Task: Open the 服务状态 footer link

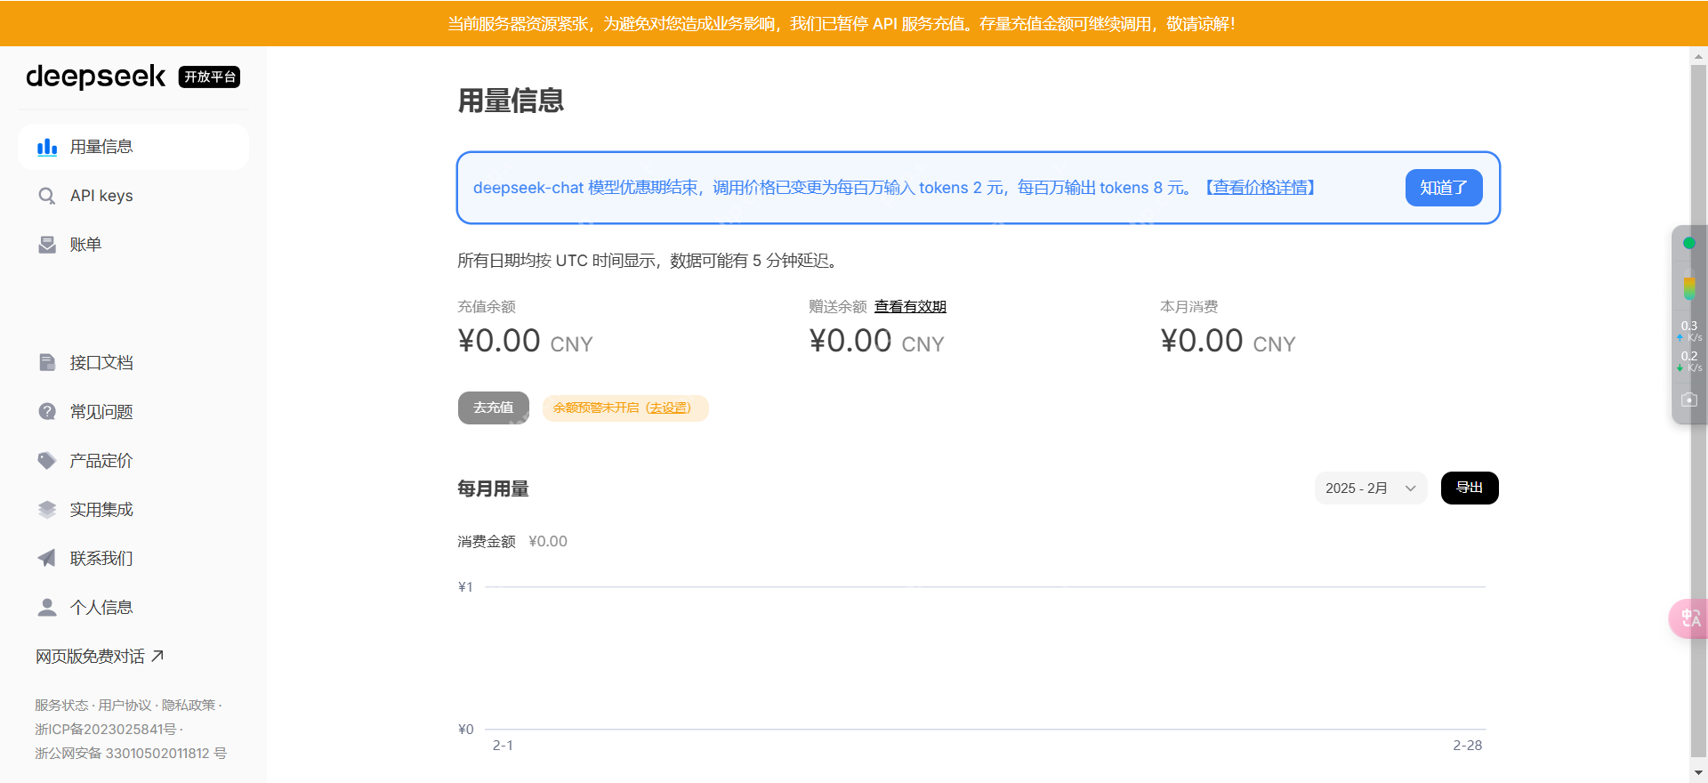Action: click(61, 706)
